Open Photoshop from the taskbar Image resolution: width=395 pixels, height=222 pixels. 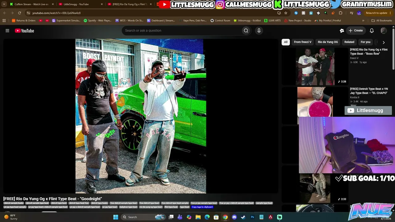pos(252,217)
